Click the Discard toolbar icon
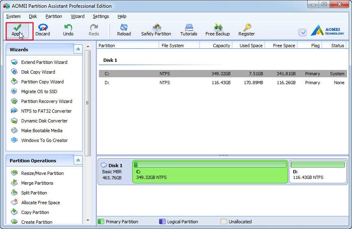Image resolution: width=352 pixels, height=229 pixels. click(43, 31)
